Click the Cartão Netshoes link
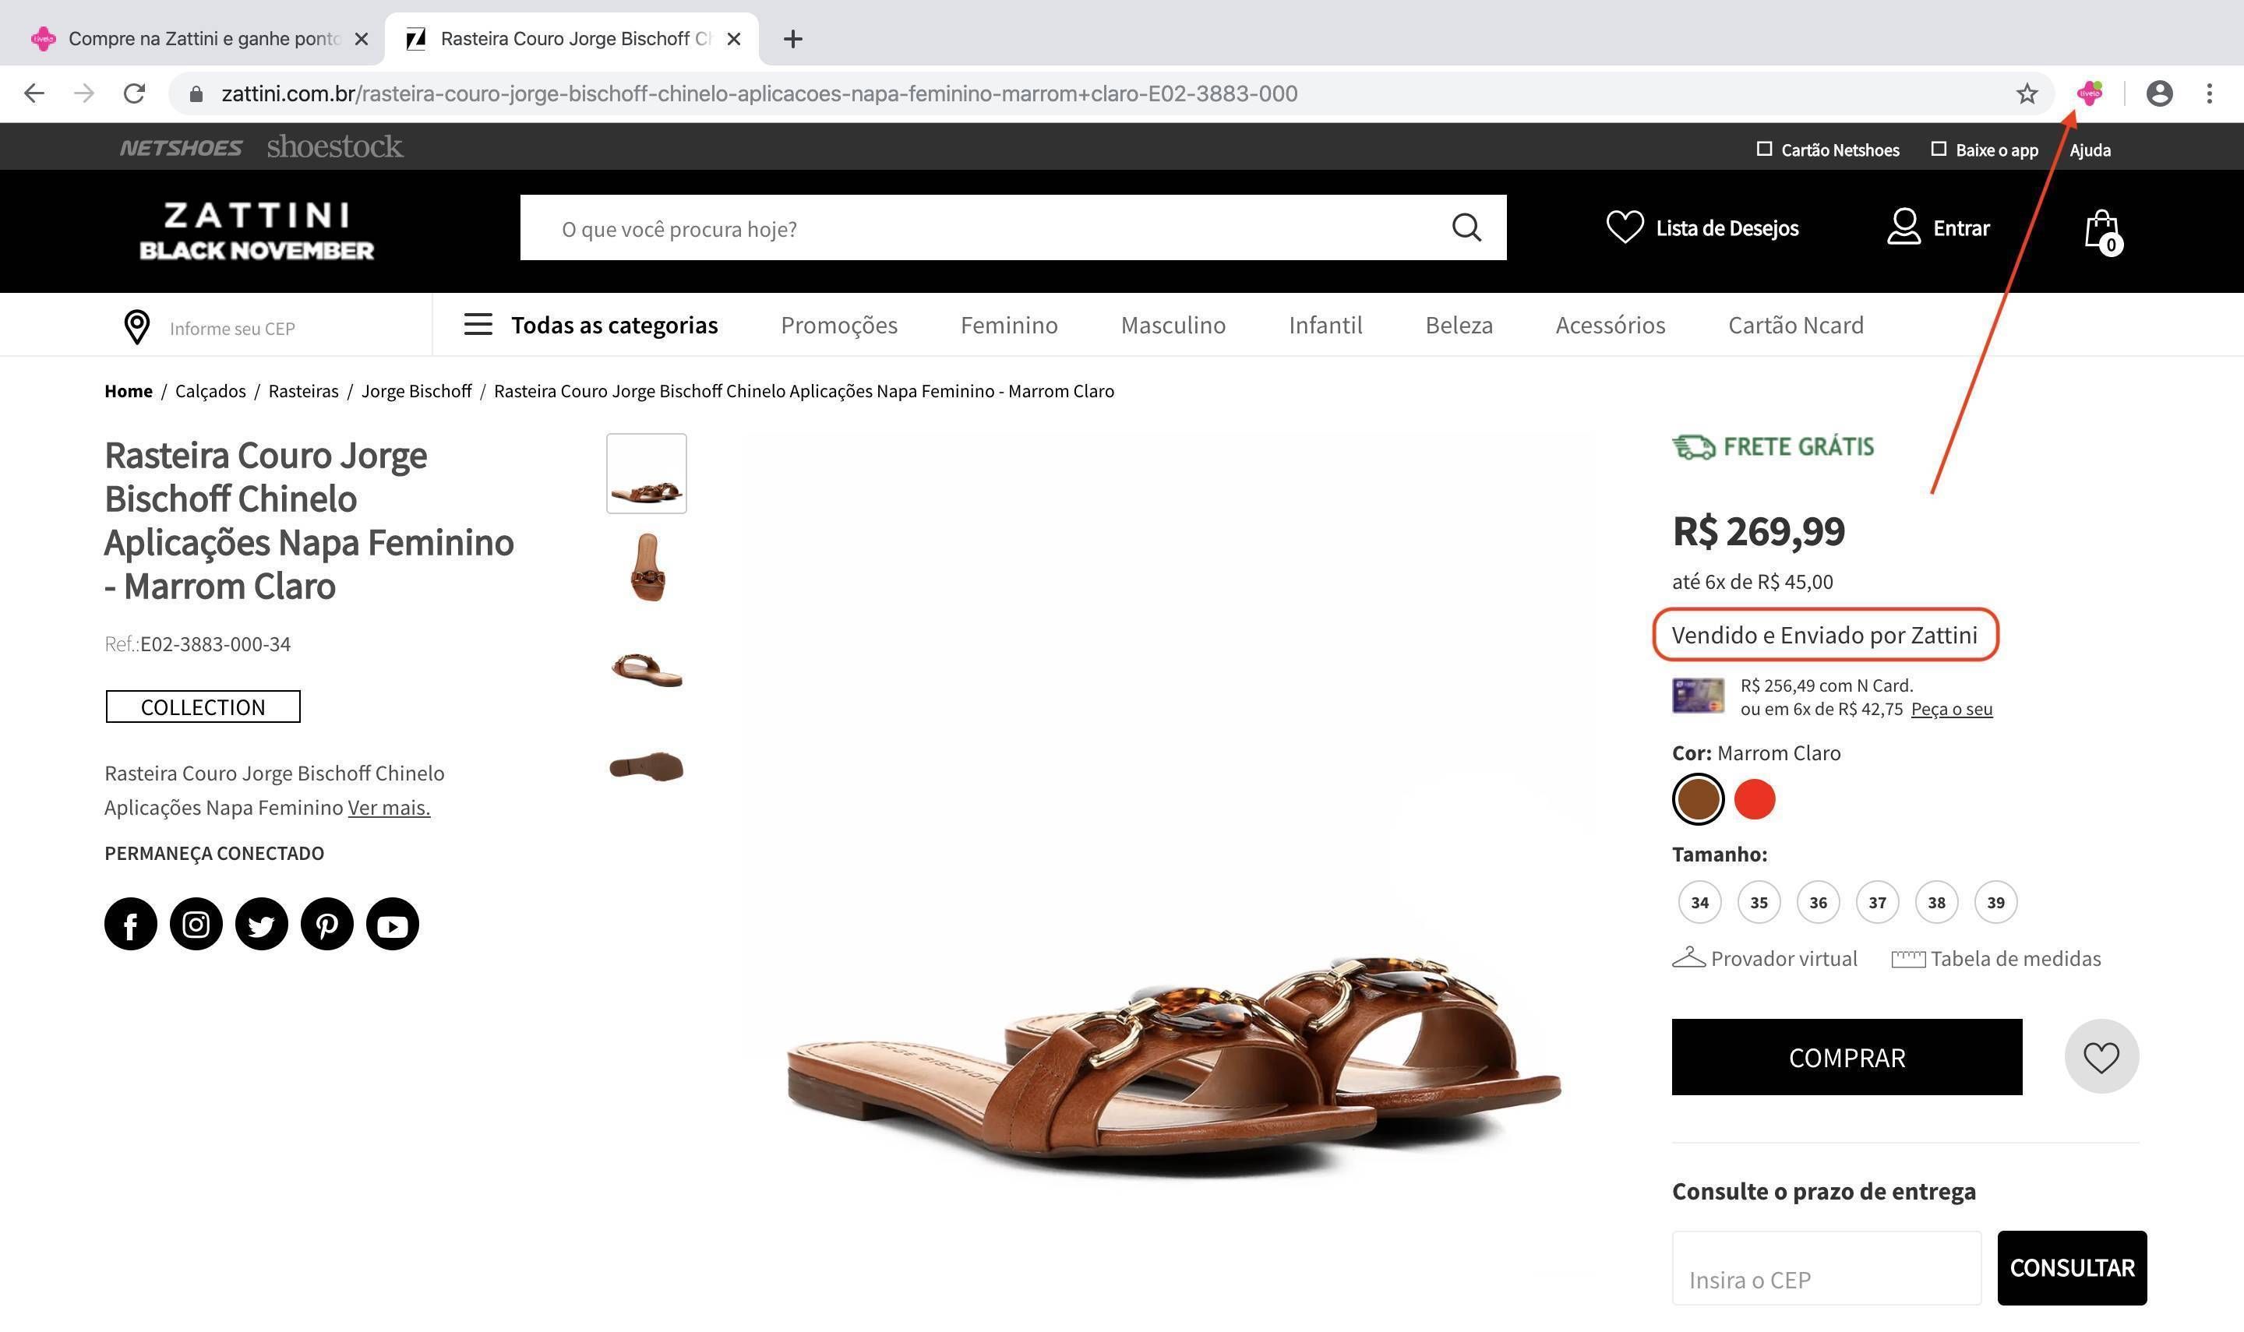Image resolution: width=2244 pixels, height=1332 pixels. coord(1827,150)
